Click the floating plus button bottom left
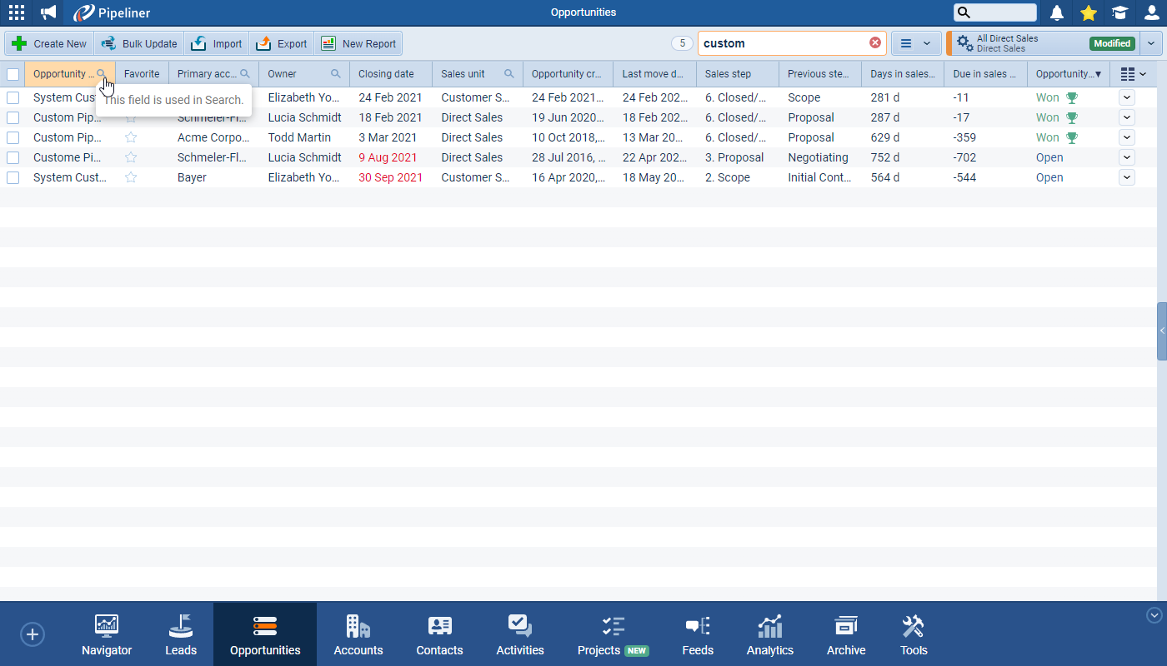The height and width of the screenshot is (666, 1167). (32, 634)
